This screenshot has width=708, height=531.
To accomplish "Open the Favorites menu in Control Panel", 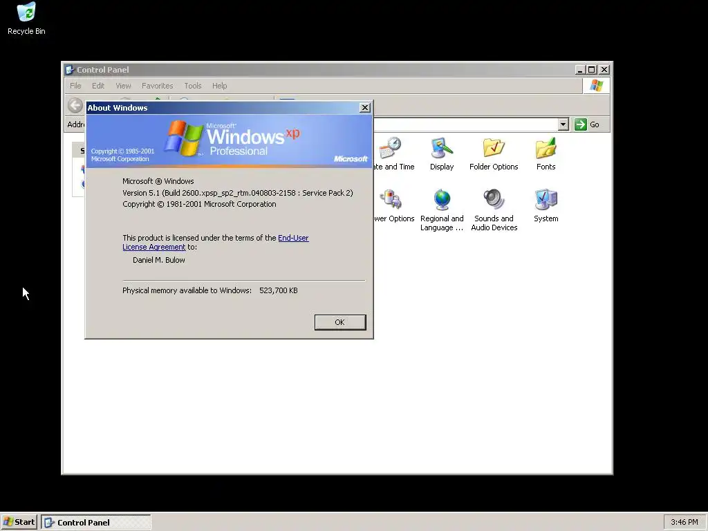I will [157, 86].
